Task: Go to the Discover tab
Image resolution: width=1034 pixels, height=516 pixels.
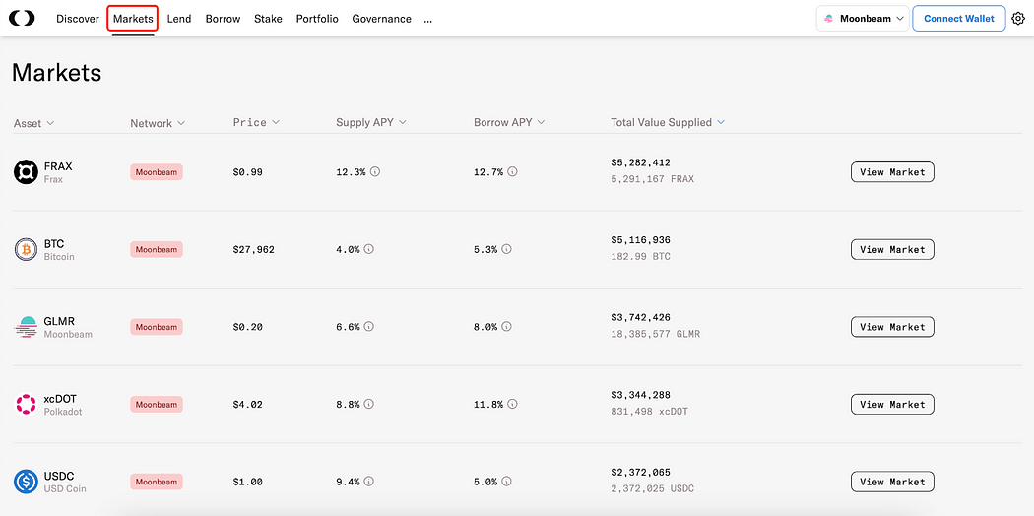Action: (x=78, y=19)
